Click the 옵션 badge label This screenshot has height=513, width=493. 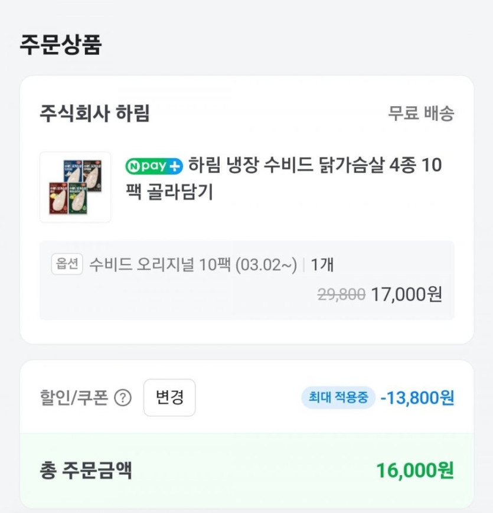(x=67, y=265)
